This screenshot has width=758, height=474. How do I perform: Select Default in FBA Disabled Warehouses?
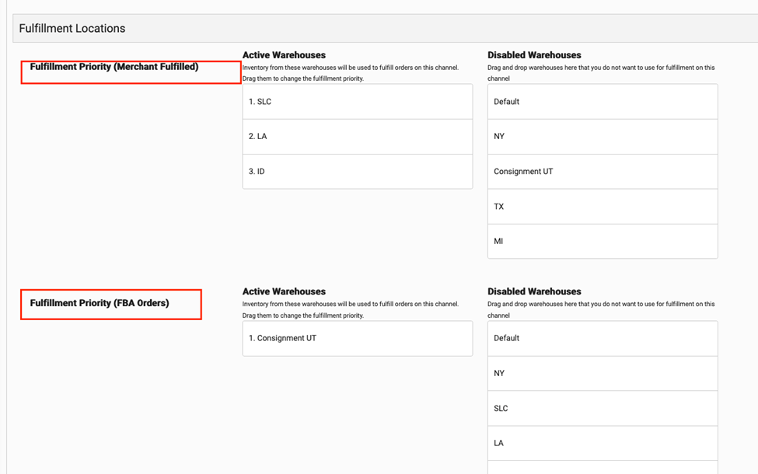(603, 338)
